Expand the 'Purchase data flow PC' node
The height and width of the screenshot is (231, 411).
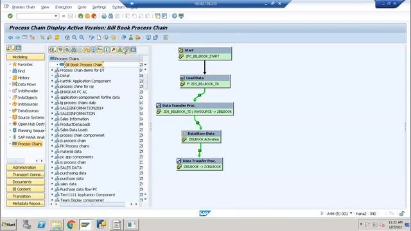coord(52,189)
